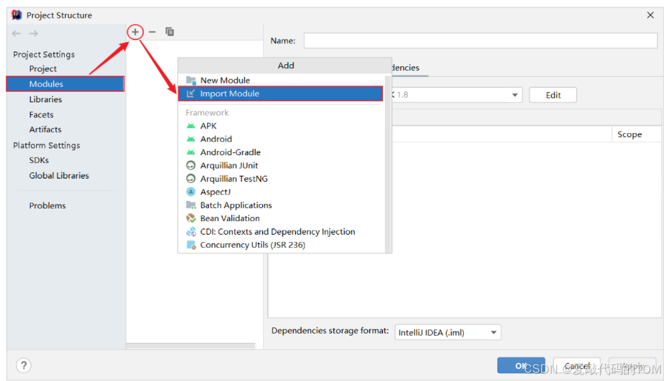Go back with the left arrow
The width and height of the screenshot is (664, 381).
[17, 33]
